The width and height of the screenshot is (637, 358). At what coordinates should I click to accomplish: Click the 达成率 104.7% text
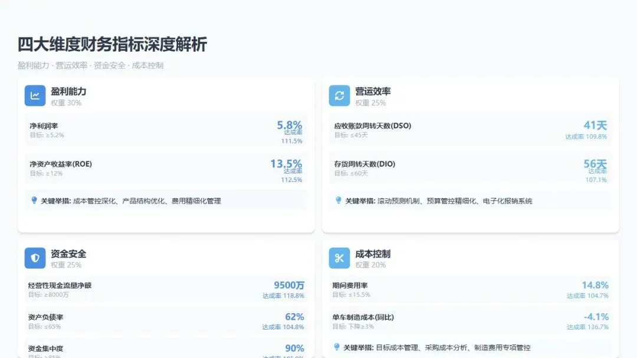pos(588,296)
